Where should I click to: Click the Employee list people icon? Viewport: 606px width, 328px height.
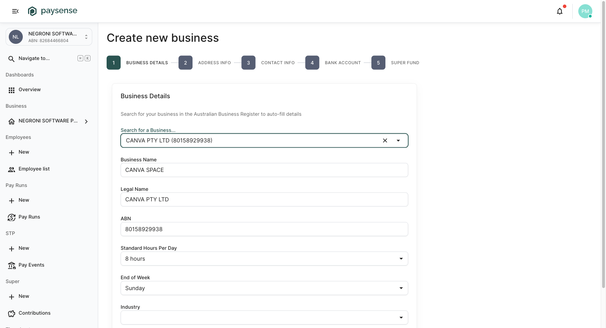[12, 169]
